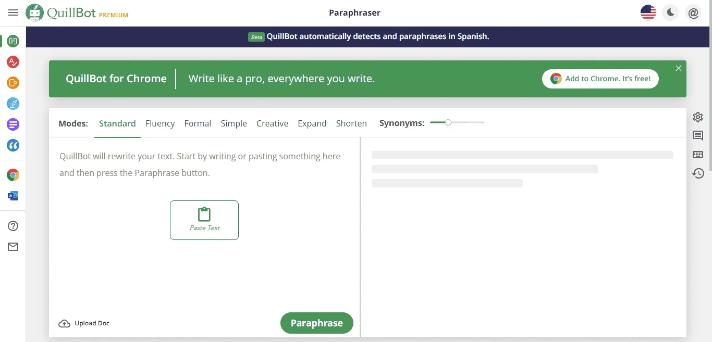Switch to Simple mode
This screenshot has height=342, width=712.
click(x=234, y=123)
